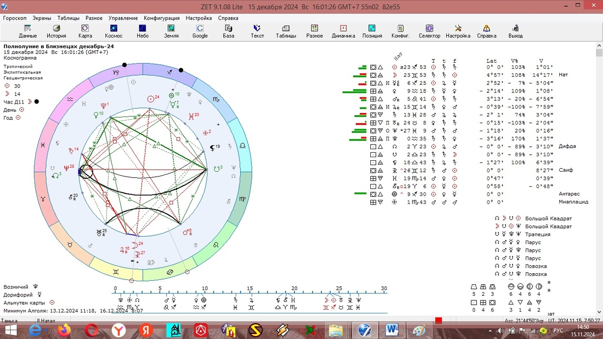
Task: Click the Антарес star label
Action: (x=569, y=194)
